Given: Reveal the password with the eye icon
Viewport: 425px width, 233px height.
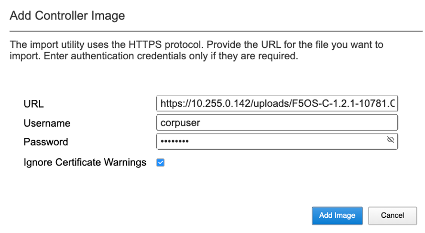Looking at the screenshot, I should tap(390, 140).
